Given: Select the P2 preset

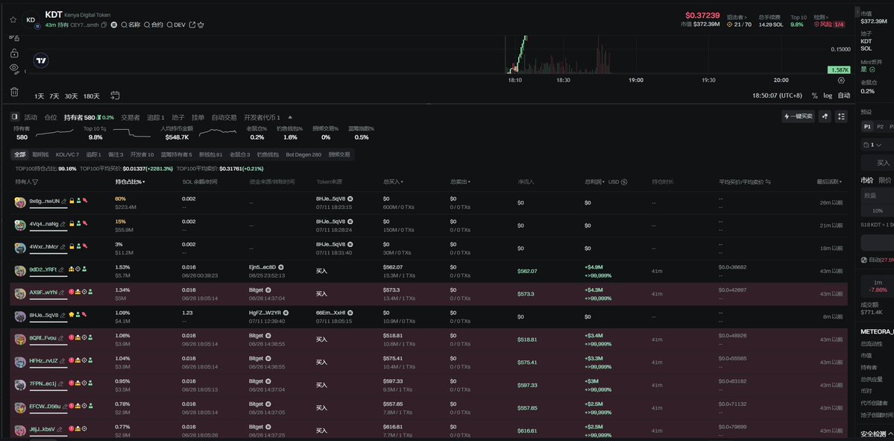Looking at the screenshot, I should click(x=880, y=127).
